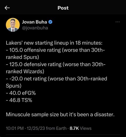This screenshot has width=126, height=137.
Task: Open the three-dot more options menu
Action: [117, 22]
